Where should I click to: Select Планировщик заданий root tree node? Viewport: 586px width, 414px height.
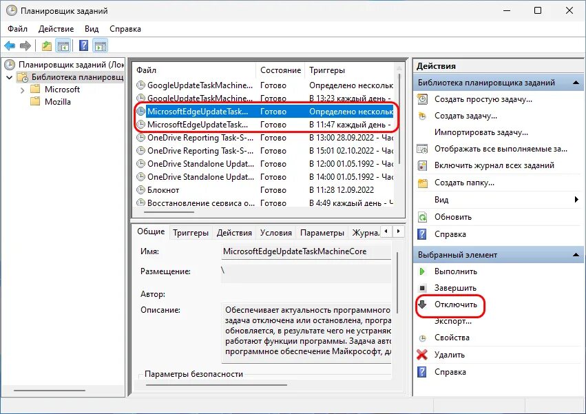[64, 64]
